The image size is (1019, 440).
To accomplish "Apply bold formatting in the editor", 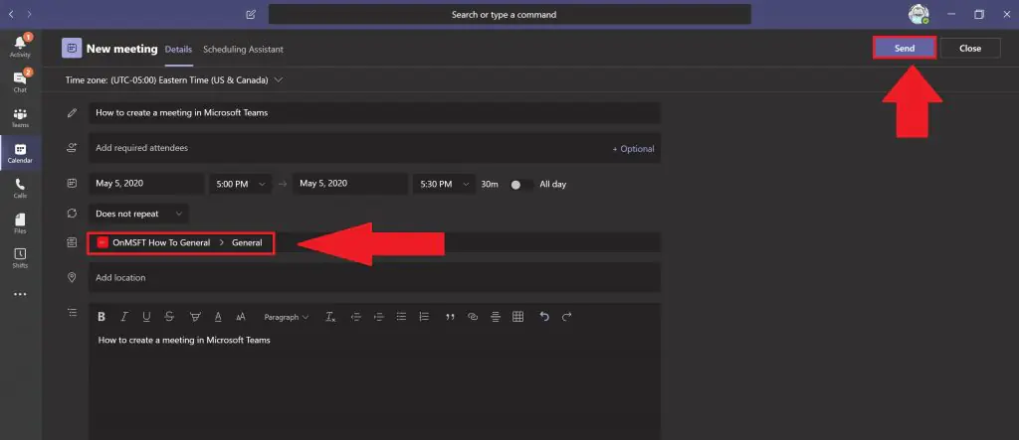I will click(x=102, y=317).
